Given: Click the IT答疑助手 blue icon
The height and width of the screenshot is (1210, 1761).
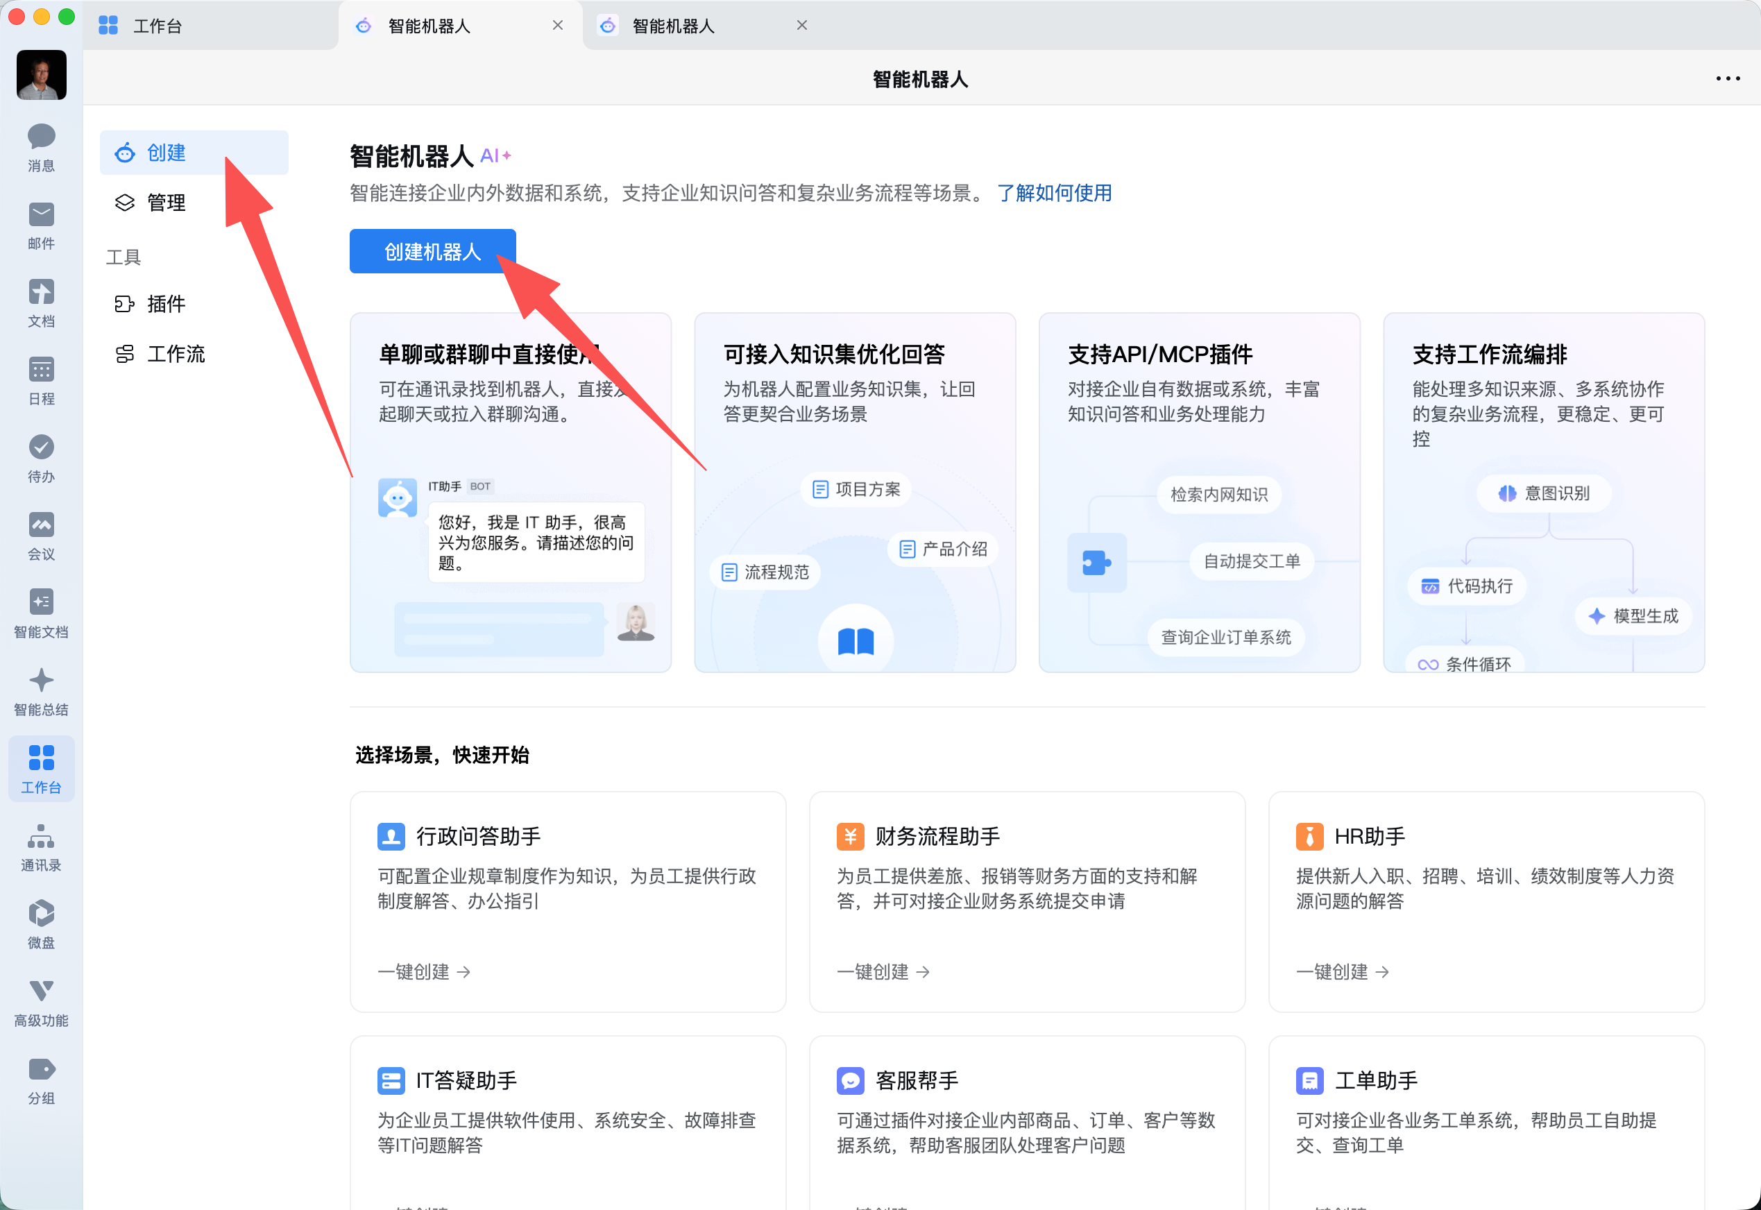Looking at the screenshot, I should (x=391, y=1080).
